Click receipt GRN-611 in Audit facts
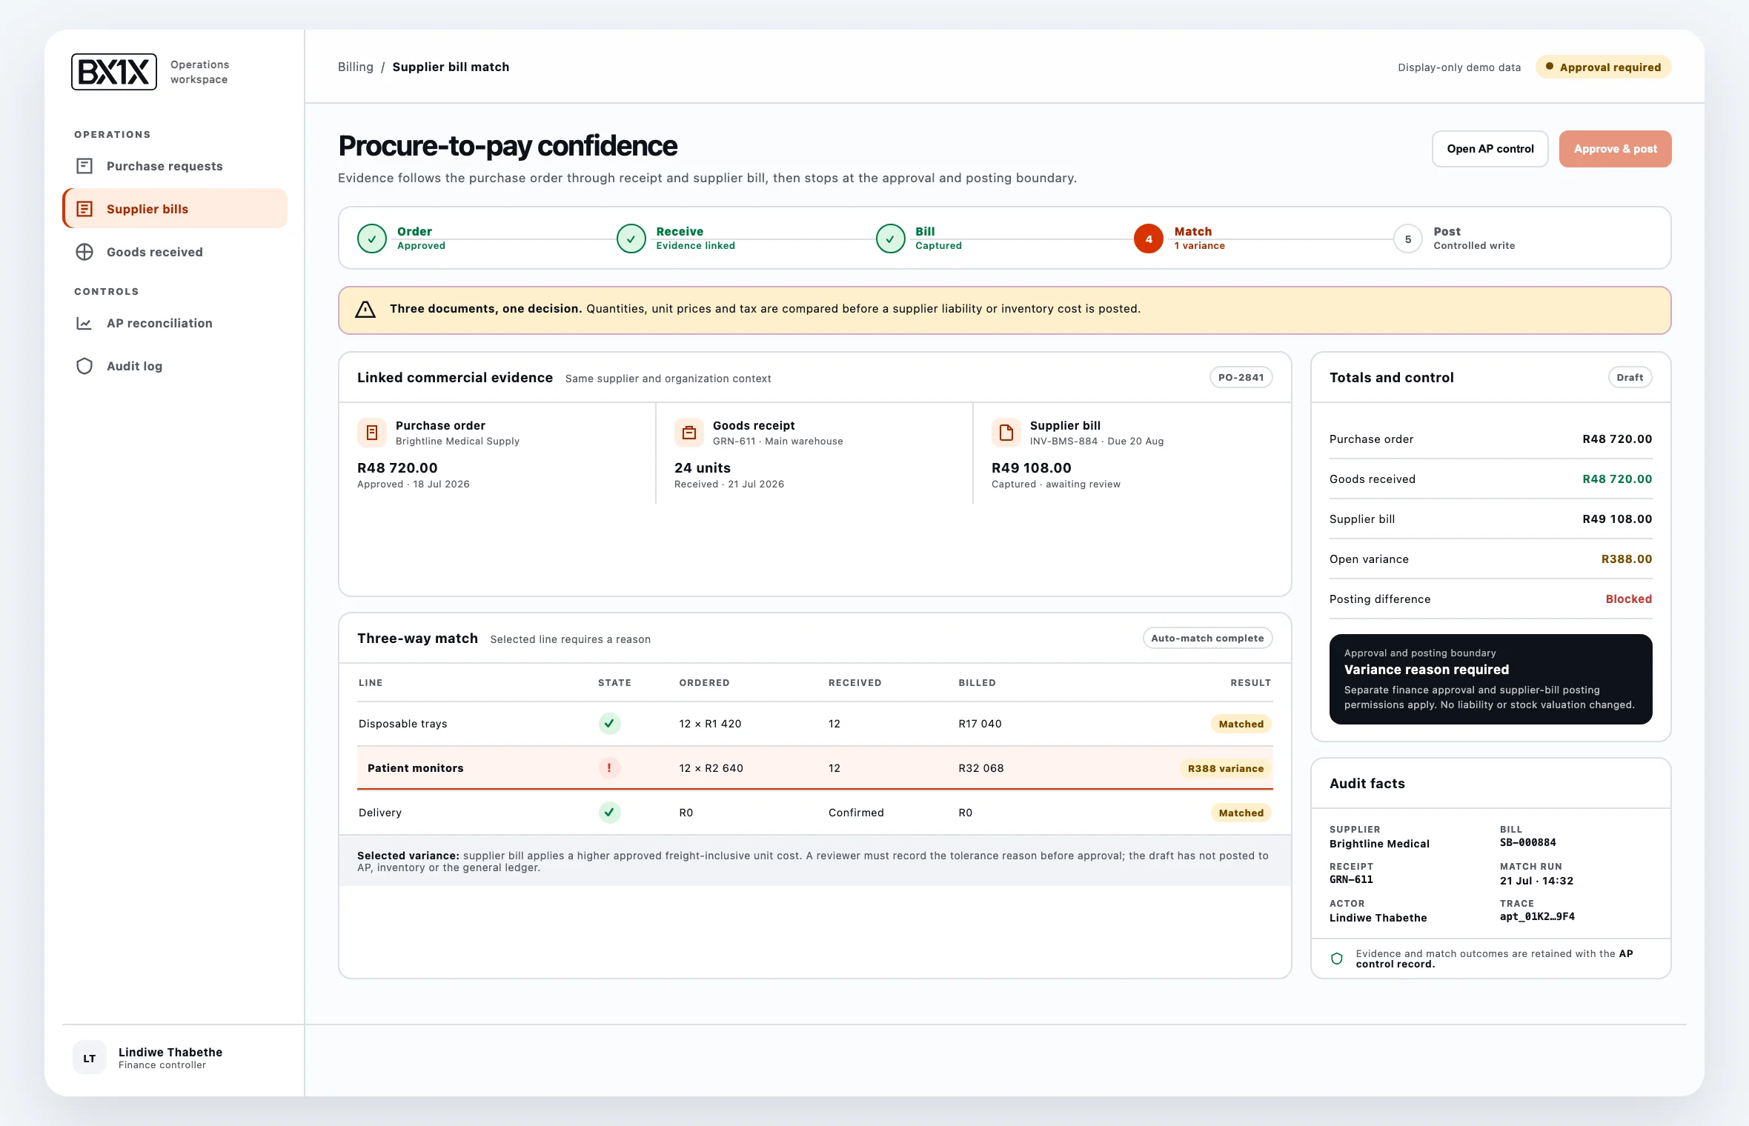1749x1126 pixels. 1351,879
